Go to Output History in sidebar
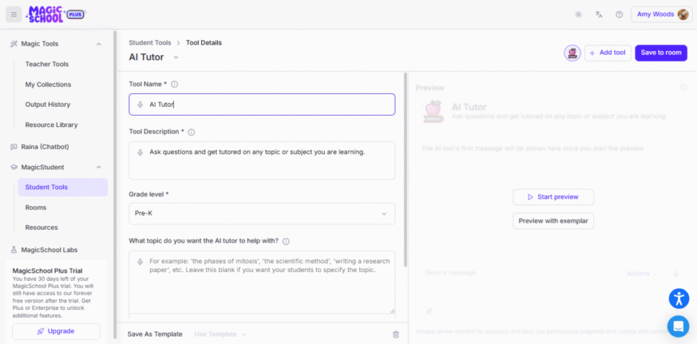 [x=48, y=105]
